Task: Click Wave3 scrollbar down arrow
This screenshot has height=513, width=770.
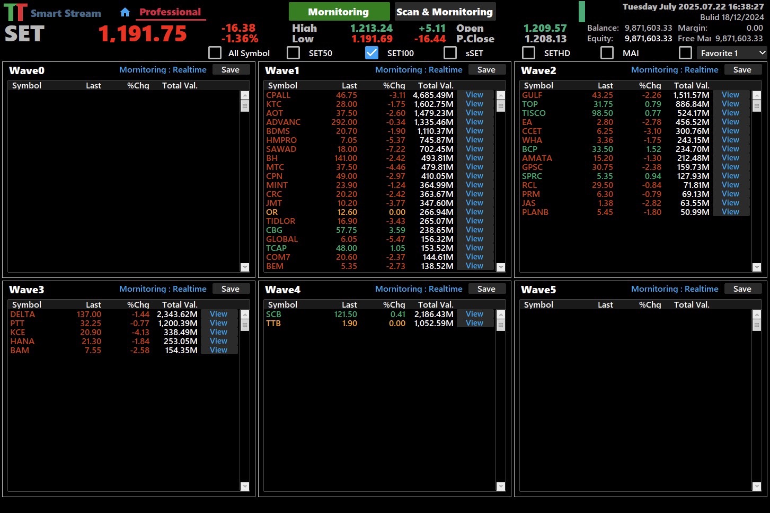Action: pos(245,487)
